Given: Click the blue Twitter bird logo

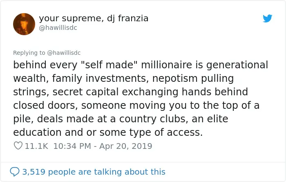Looking at the screenshot, I should (267, 18).
